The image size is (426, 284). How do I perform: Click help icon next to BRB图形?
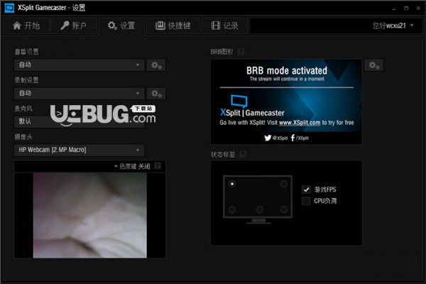(241, 52)
